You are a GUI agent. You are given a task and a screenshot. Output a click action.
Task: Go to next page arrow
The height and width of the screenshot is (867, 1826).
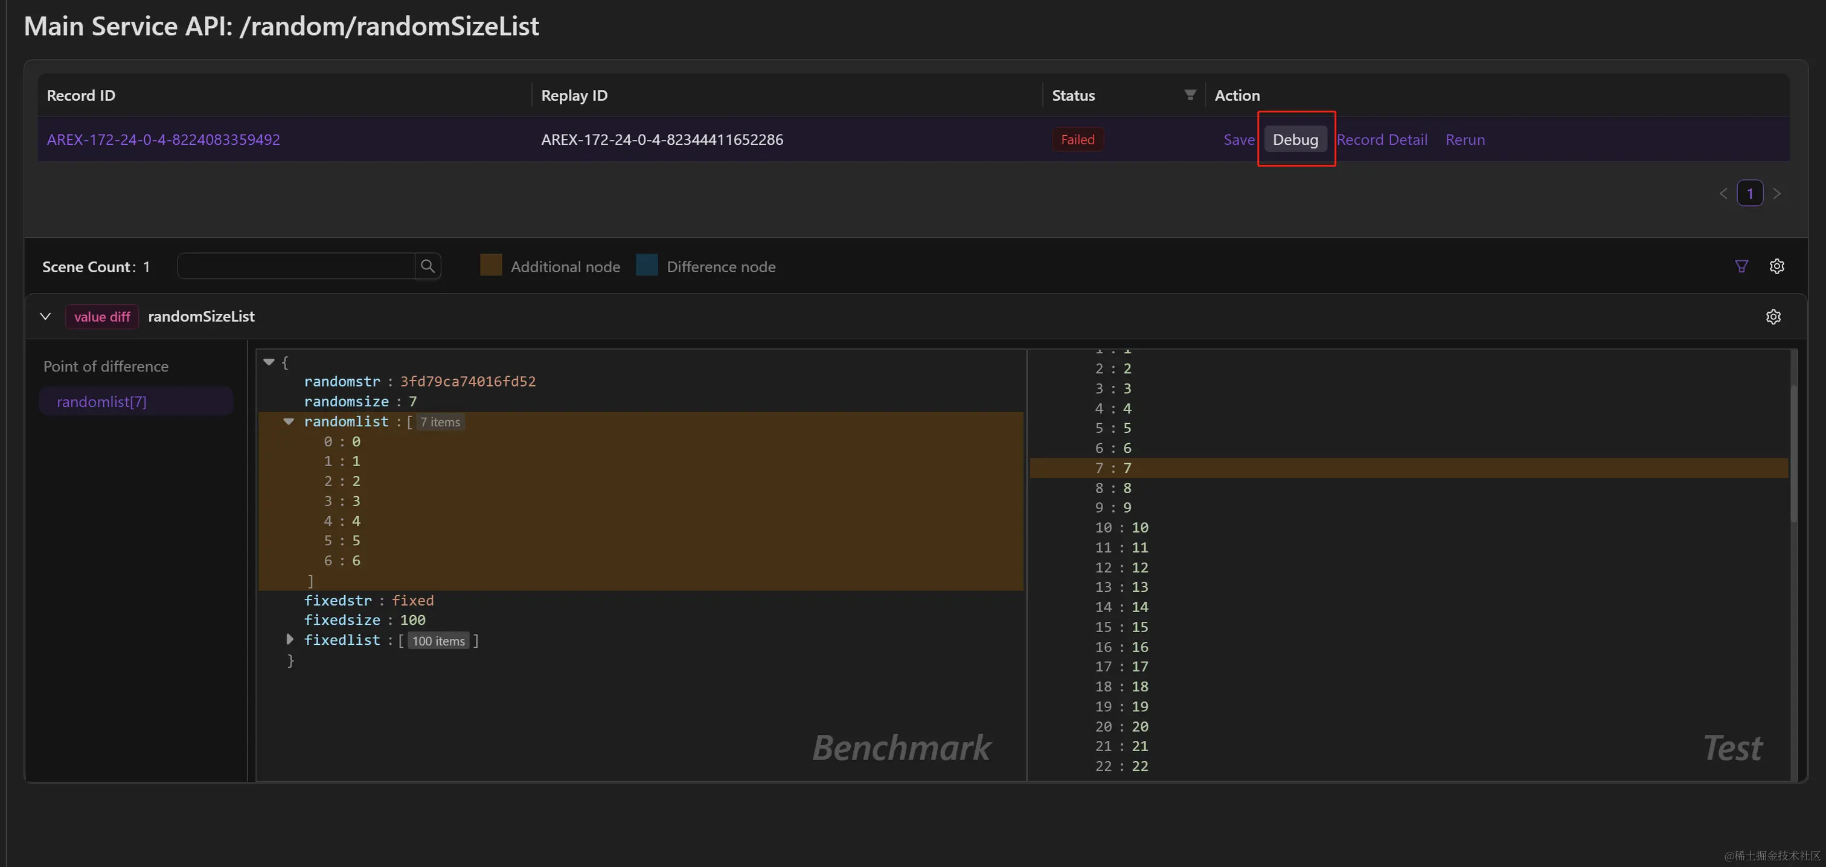point(1776,194)
